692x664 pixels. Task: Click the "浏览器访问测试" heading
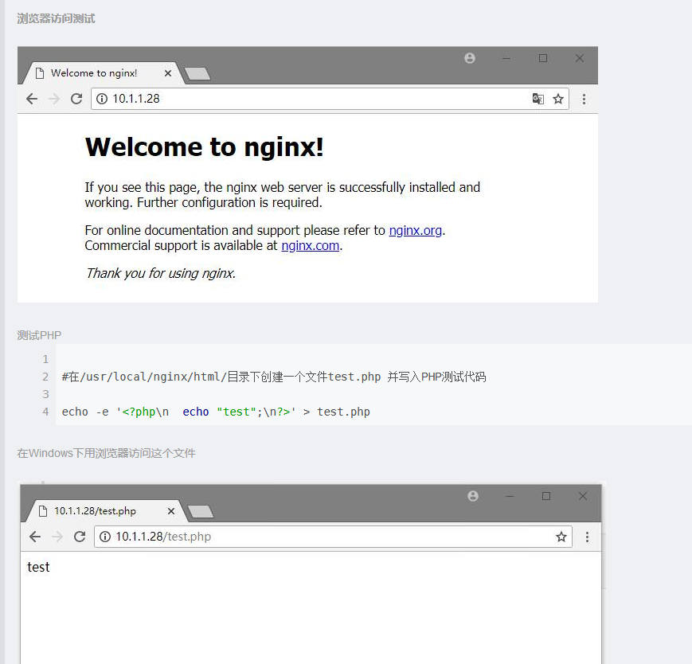pos(56,18)
